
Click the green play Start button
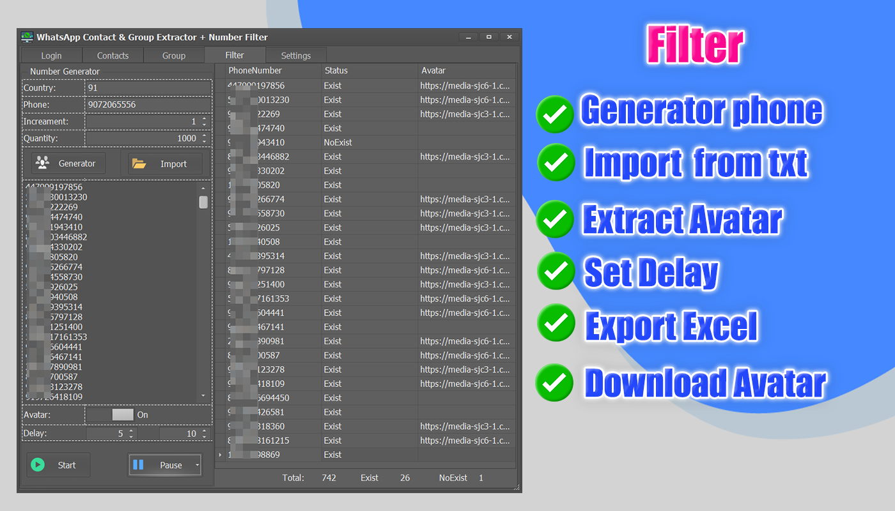click(58, 465)
